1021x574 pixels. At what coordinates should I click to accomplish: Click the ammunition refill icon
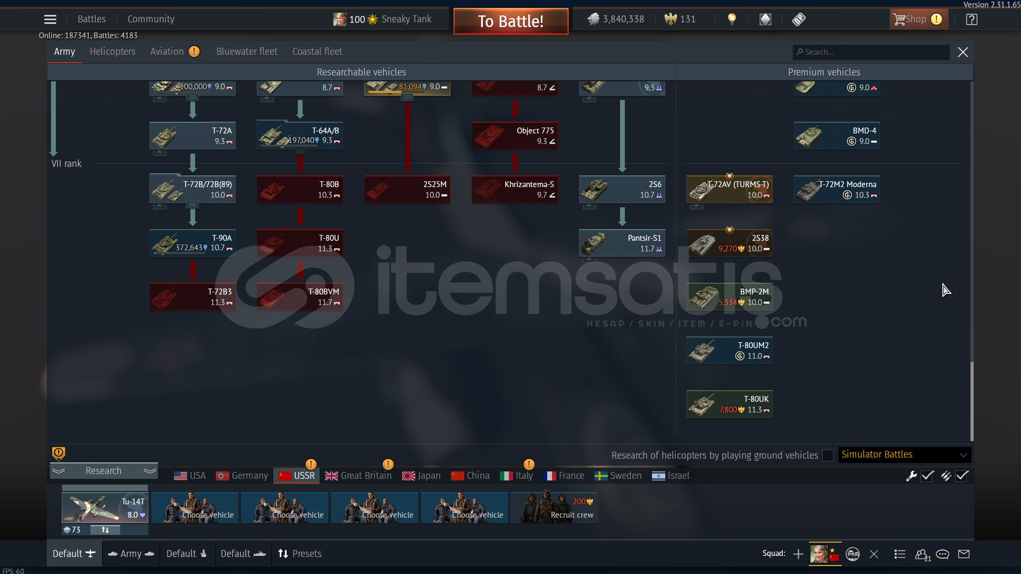click(946, 476)
